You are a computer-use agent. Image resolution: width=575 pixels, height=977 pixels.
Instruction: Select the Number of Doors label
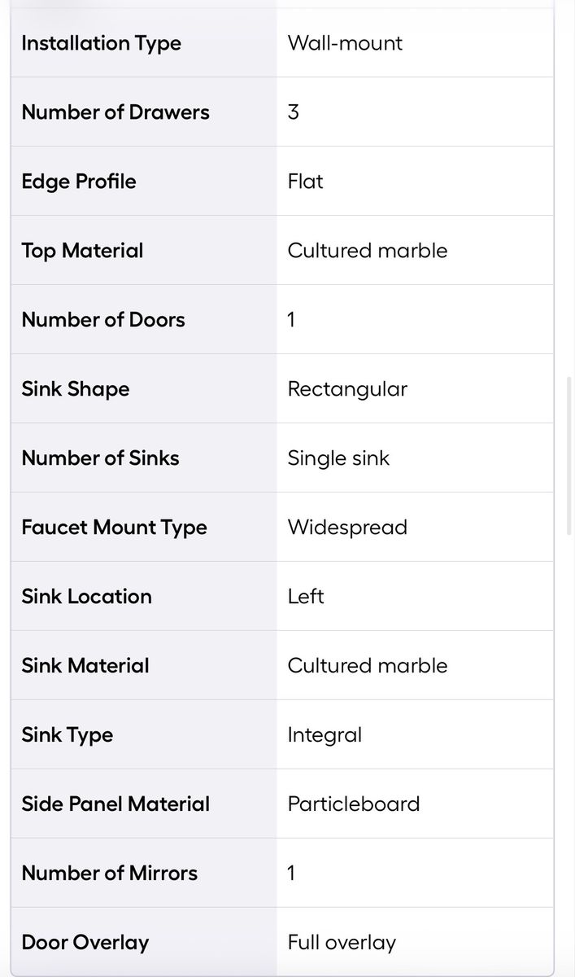pos(103,320)
